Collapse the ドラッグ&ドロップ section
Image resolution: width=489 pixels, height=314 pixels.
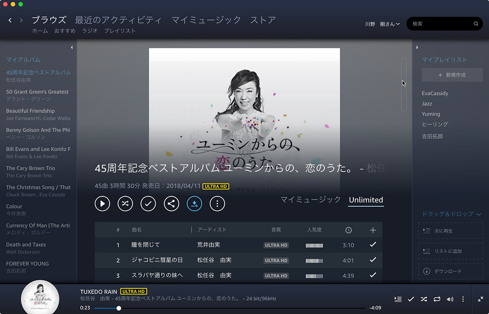(x=479, y=214)
